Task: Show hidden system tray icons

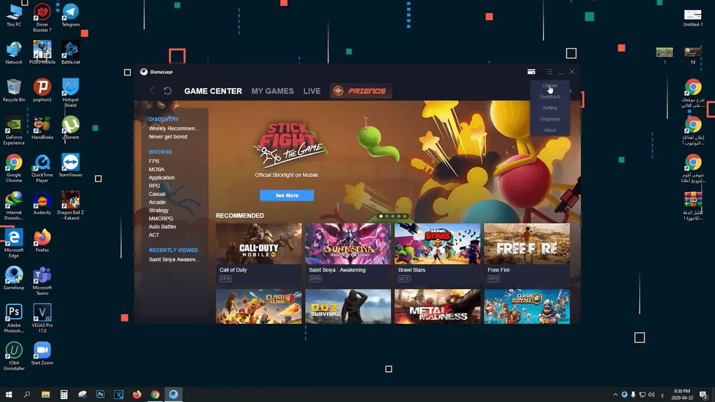Action: coord(616,395)
